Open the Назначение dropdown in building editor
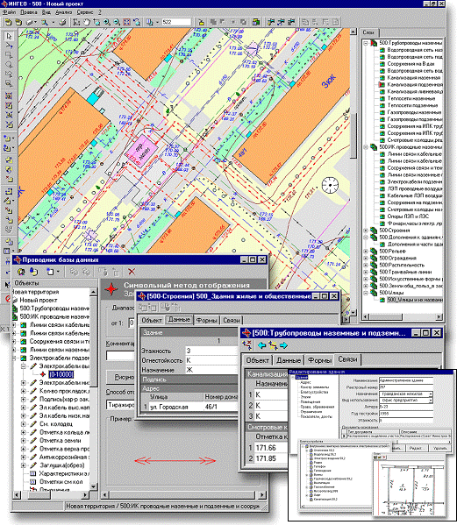Viewport: 457px width, 525px height. point(431,394)
